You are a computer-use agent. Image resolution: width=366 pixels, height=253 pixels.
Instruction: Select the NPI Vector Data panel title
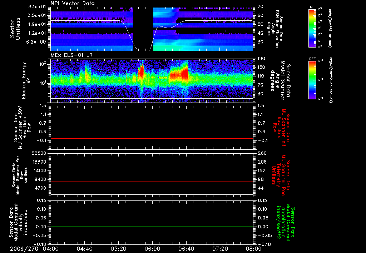coord(73,3)
